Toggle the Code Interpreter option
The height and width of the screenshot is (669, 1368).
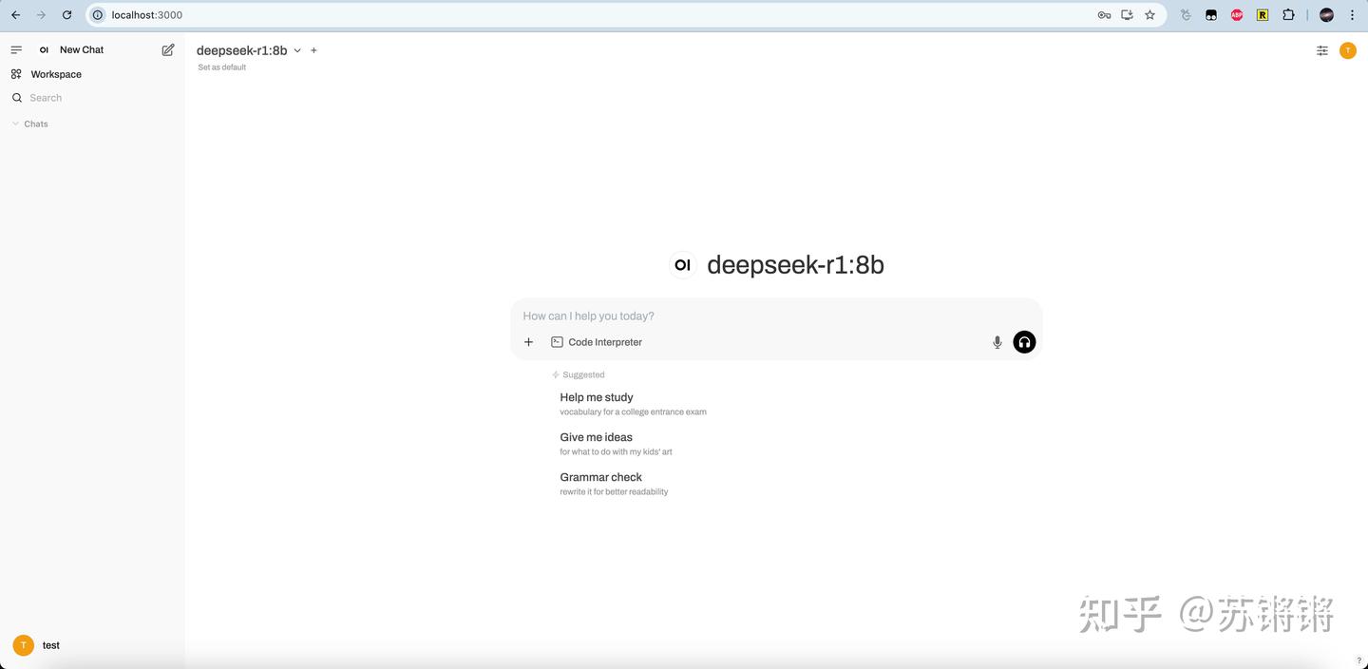pyautogui.click(x=597, y=342)
